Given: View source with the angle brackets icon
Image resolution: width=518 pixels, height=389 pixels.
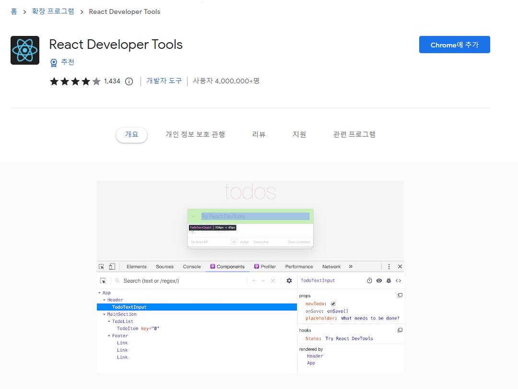Looking at the screenshot, I should (399, 281).
